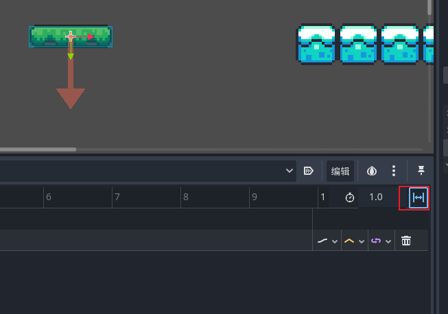Click timeline ruler at mark 9

[254, 197]
